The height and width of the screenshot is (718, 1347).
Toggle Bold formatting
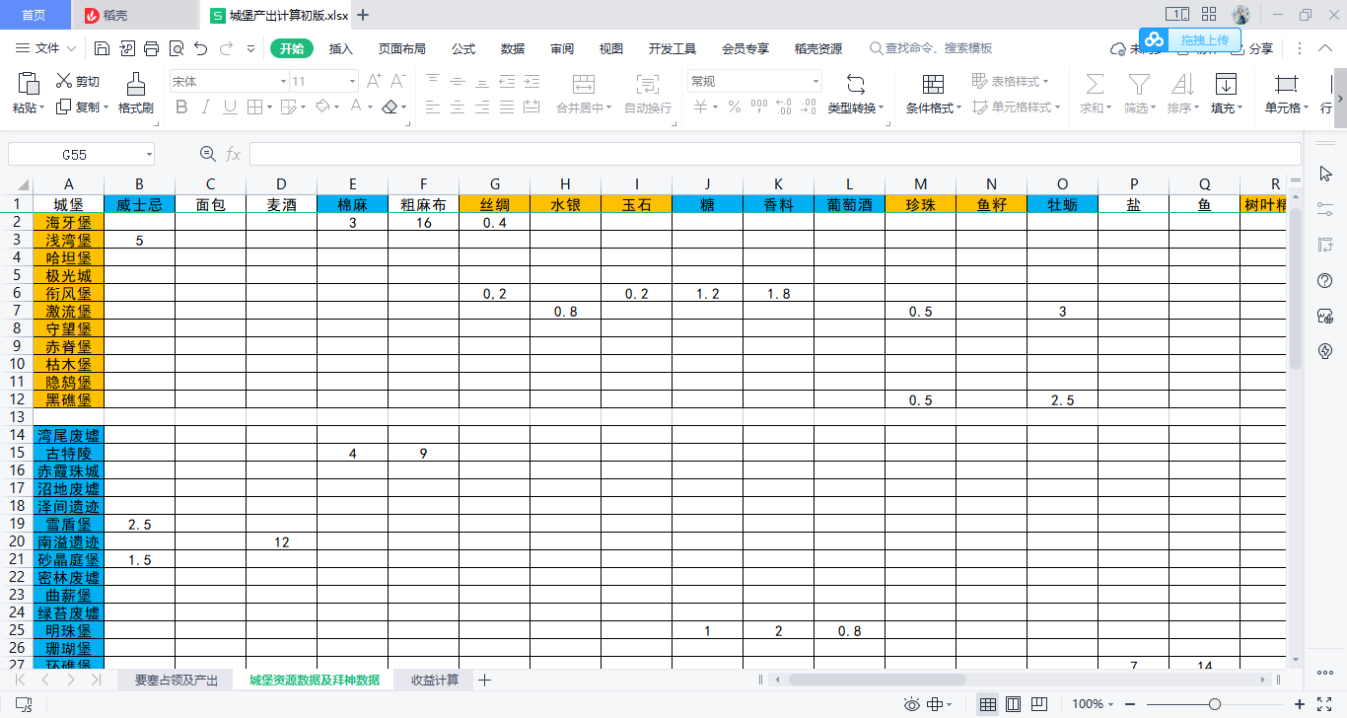point(181,108)
